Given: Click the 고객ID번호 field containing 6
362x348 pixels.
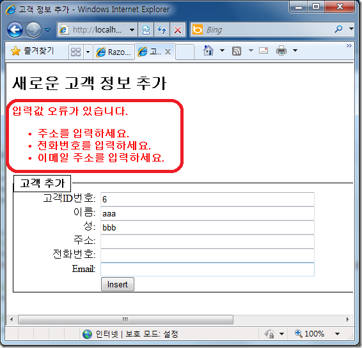Looking at the screenshot, I should click(207, 199).
